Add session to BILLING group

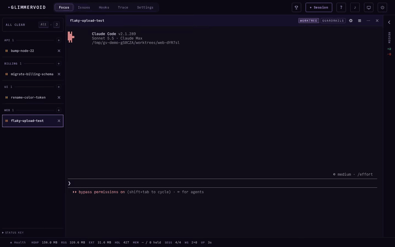coord(59,63)
